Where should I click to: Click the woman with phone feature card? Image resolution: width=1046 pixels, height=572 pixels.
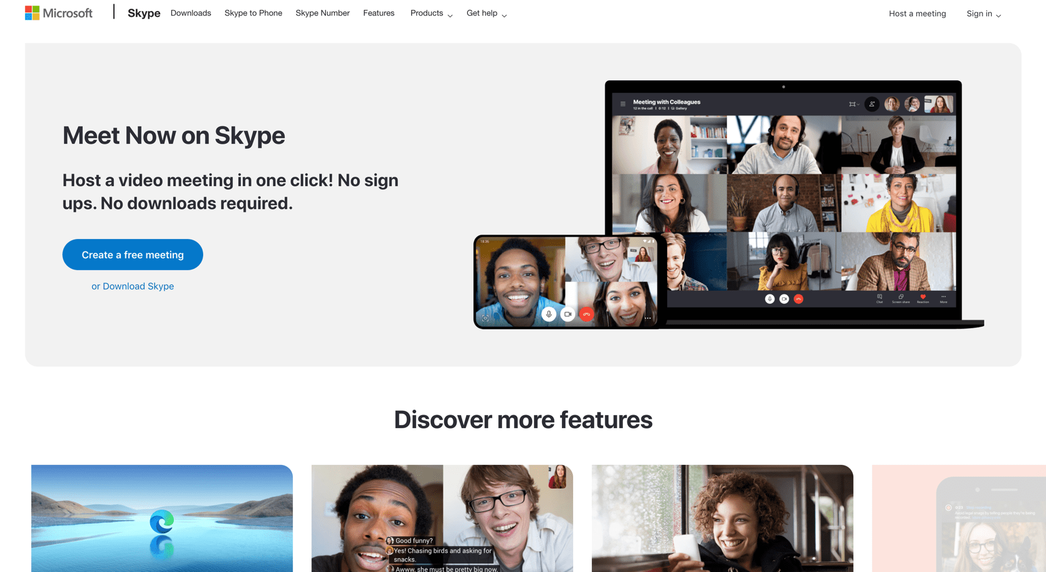point(723,518)
